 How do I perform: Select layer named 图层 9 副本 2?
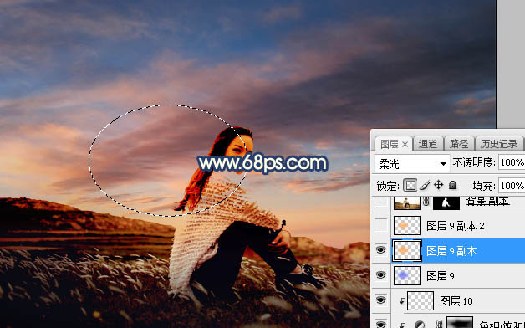(456, 226)
